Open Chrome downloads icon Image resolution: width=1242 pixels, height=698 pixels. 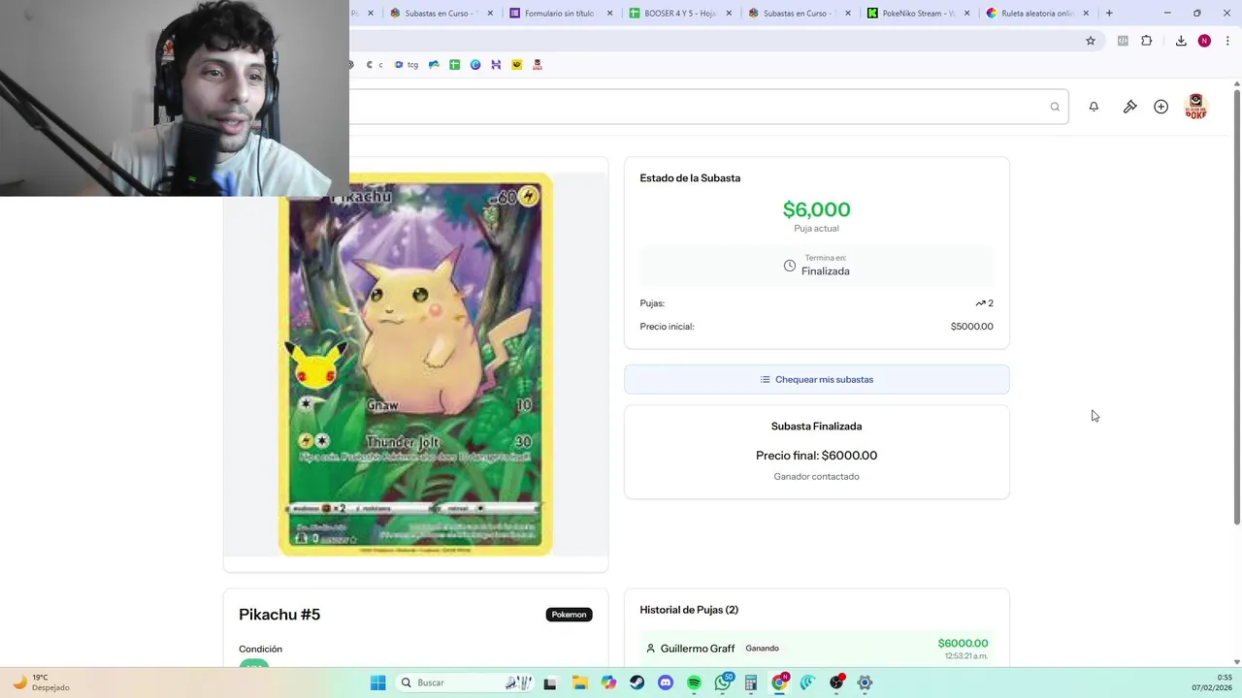pyautogui.click(x=1181, y=41)
